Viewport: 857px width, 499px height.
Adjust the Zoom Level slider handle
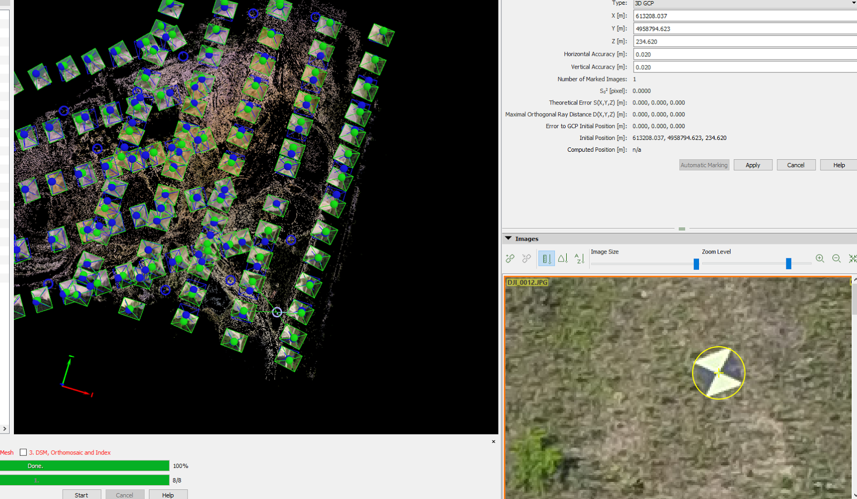(x=788, y=263)
